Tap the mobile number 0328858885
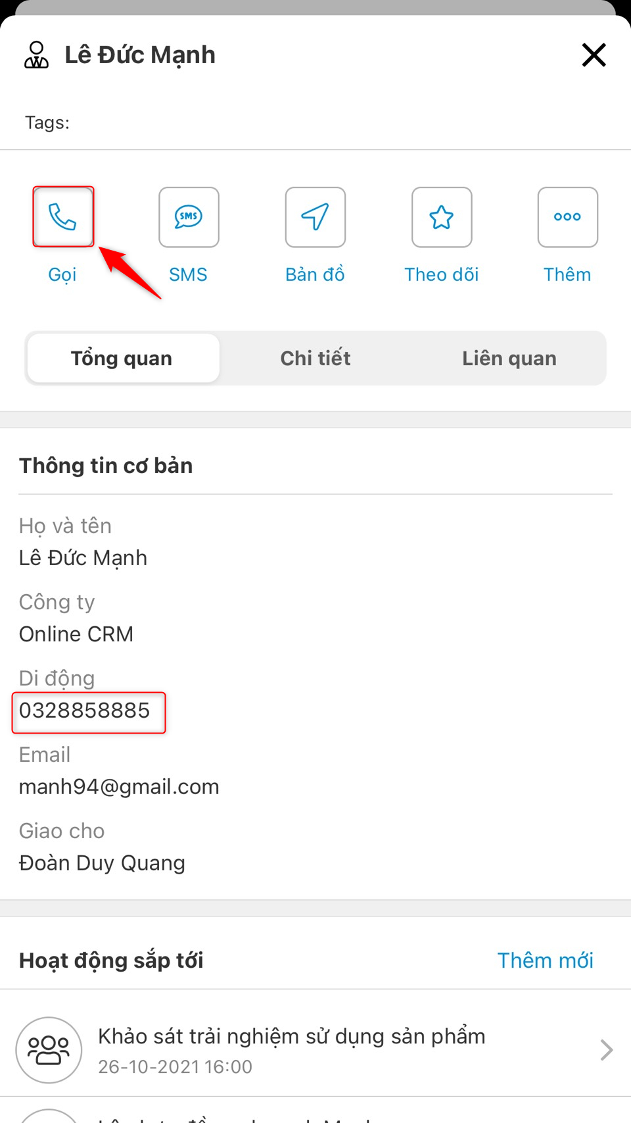This screenshot has width=631, height=1123. click(x=85, y=711)
